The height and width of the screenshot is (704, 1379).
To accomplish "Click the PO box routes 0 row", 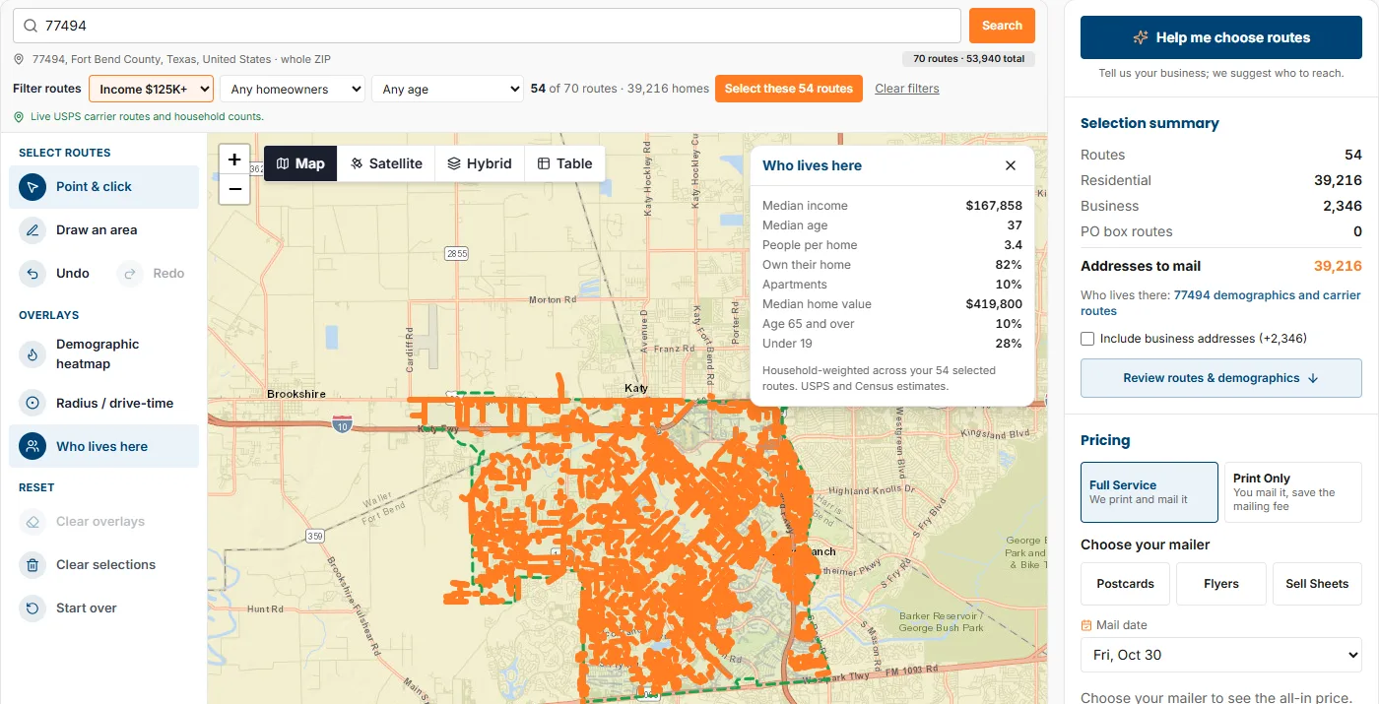I will (1221, 231).
